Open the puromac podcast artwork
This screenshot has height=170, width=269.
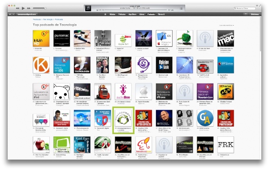coord(61,38)
